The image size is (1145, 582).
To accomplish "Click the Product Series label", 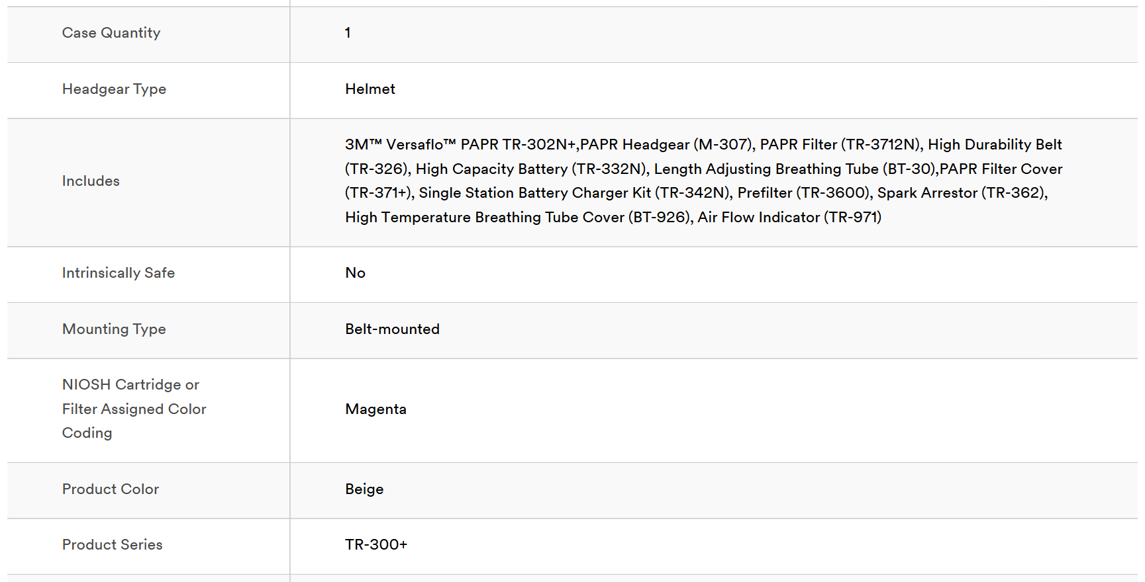I will 113,544.
